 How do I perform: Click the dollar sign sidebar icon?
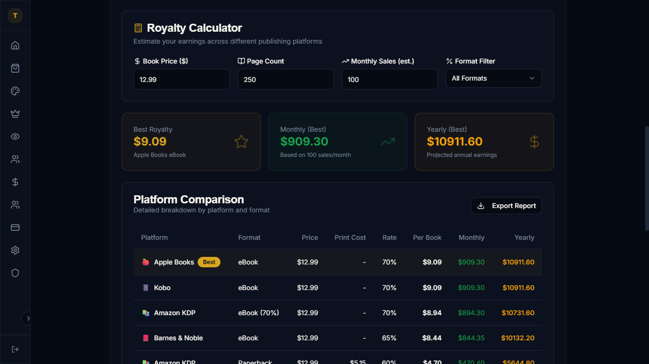click(15, 182)
